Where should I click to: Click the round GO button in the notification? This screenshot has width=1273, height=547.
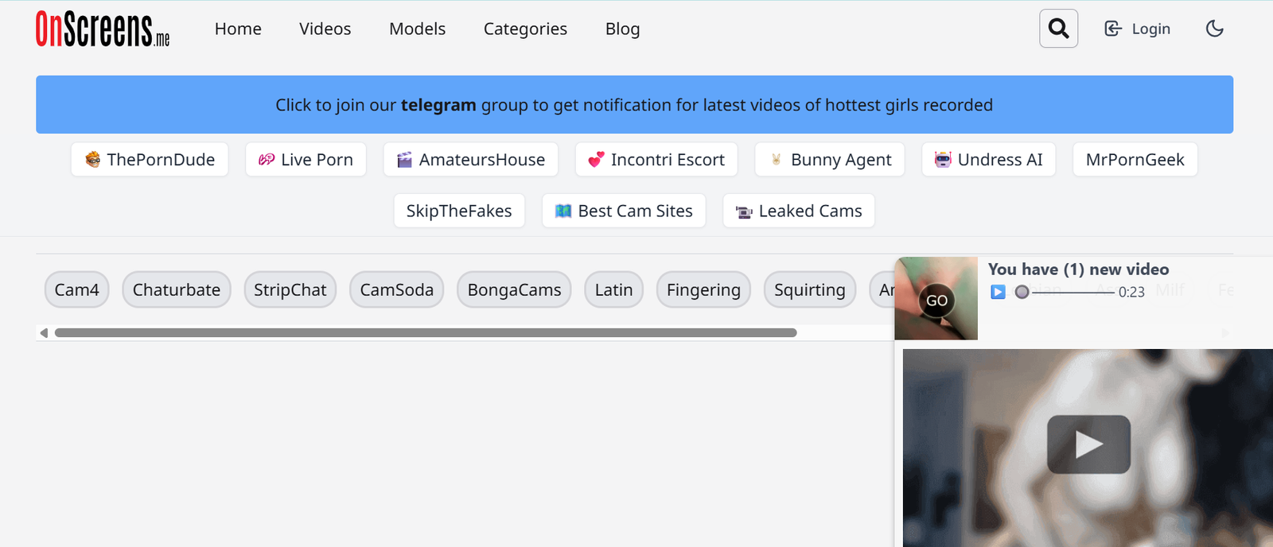[936, 301]
